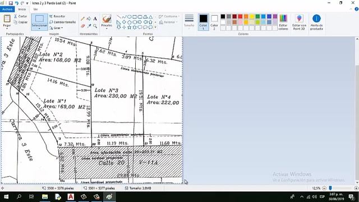Screen dimensions: 359x202
Task: Open File Explorer from taskbar
Action: click(x=45, y=197)
